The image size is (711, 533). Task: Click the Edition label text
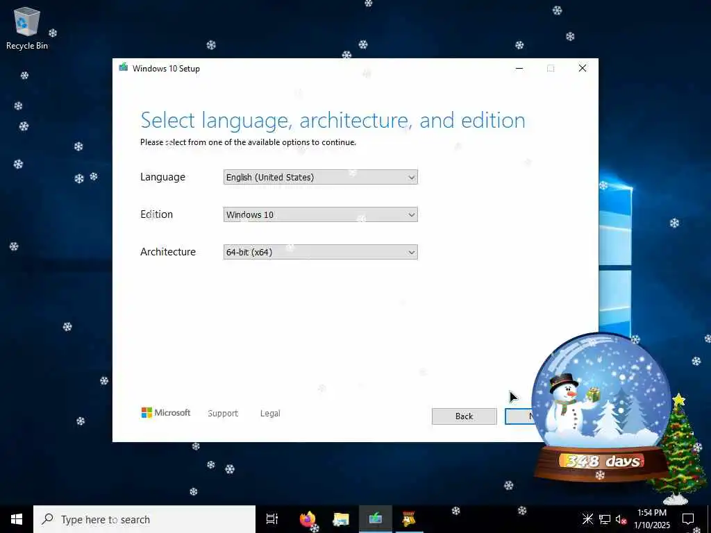(x=156, y=214)
